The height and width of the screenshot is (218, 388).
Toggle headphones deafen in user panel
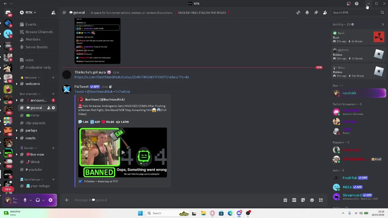[38, 200]
